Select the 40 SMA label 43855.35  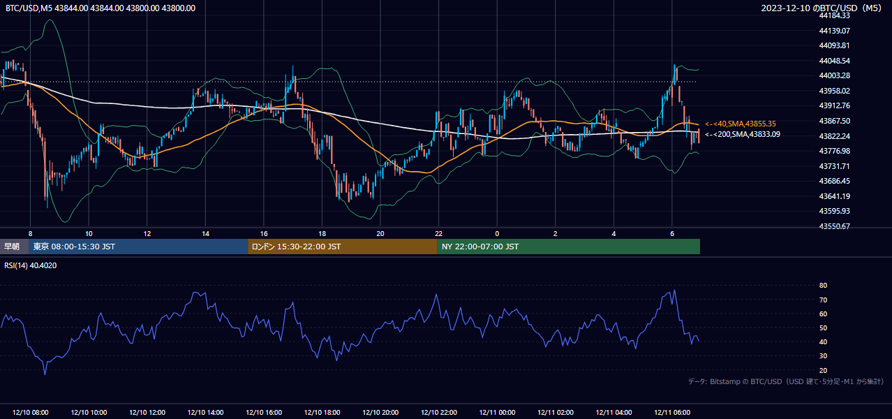[742, 124]
